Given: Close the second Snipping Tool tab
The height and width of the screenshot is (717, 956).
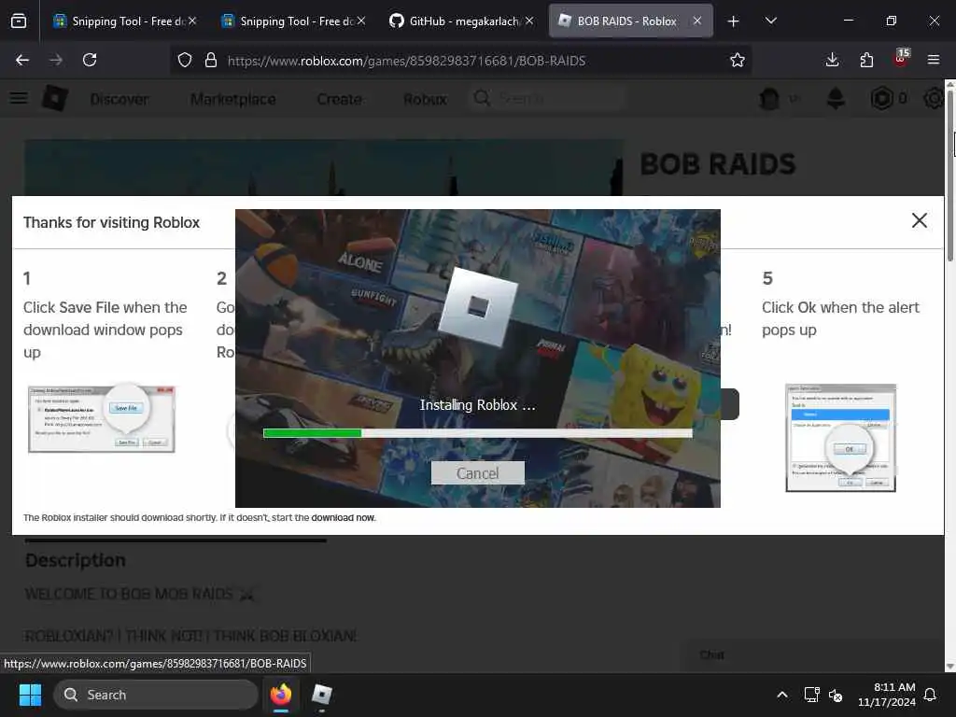Looking at the screenshot, I should (361, 21).
